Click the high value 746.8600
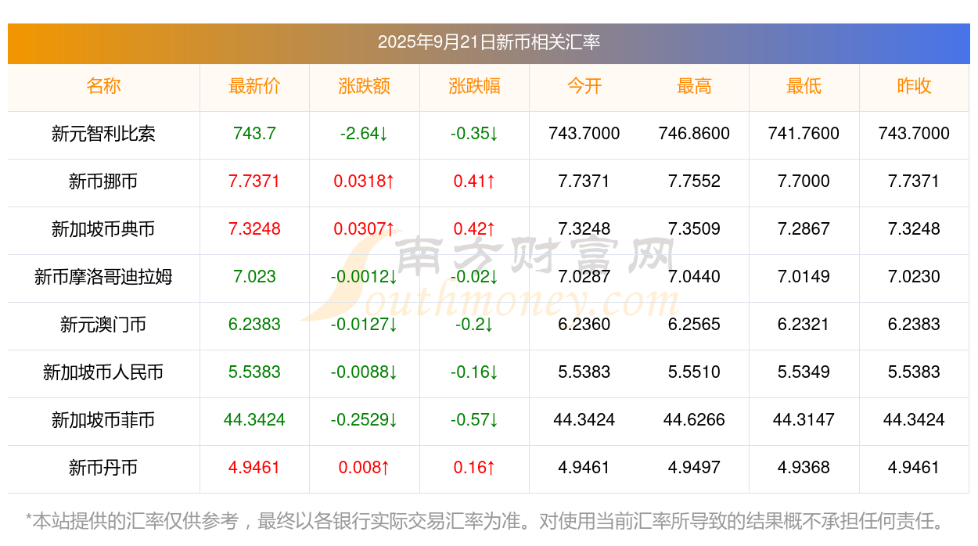Image resolution: width=978 pixels, height=546 pixels. [694, 134]
